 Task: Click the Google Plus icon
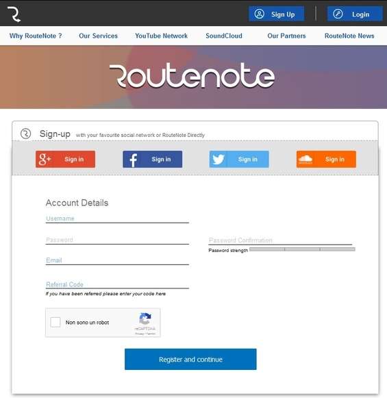coord(45,159)
